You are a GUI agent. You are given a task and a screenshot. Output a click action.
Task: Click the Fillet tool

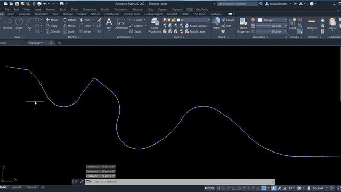85,26
